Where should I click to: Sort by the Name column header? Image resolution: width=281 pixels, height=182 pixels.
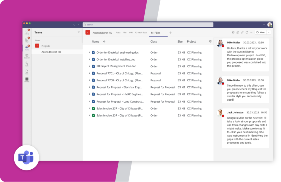(x=95, y=42)
